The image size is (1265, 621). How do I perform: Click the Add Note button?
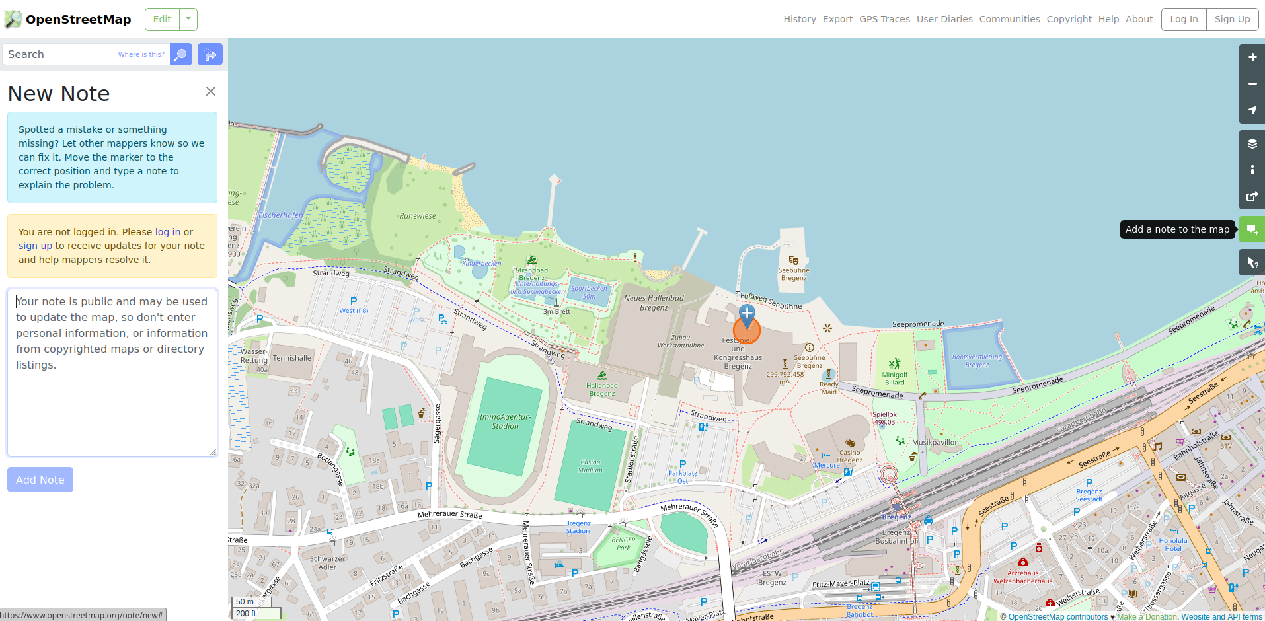click(40, 480)
